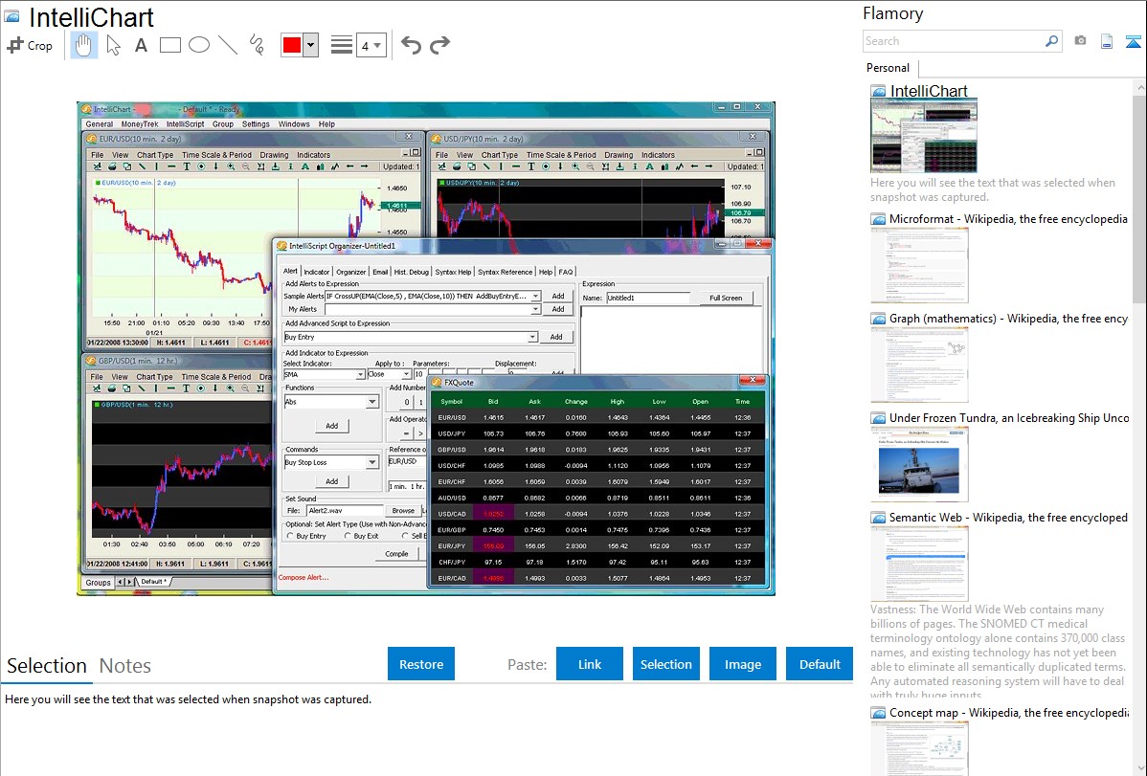Open Chart Type menu in EUR/USD chart window
This screenshot has height=776, width=1147.
(155, 155)
